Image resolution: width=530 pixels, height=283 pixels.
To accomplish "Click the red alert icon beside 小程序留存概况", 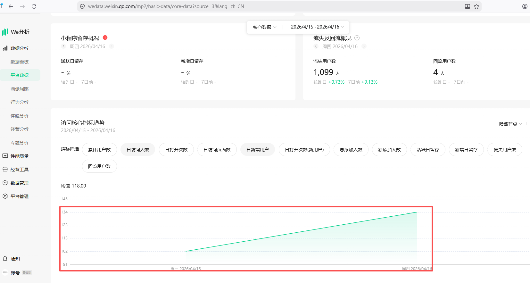I will [x=105, y=37].
